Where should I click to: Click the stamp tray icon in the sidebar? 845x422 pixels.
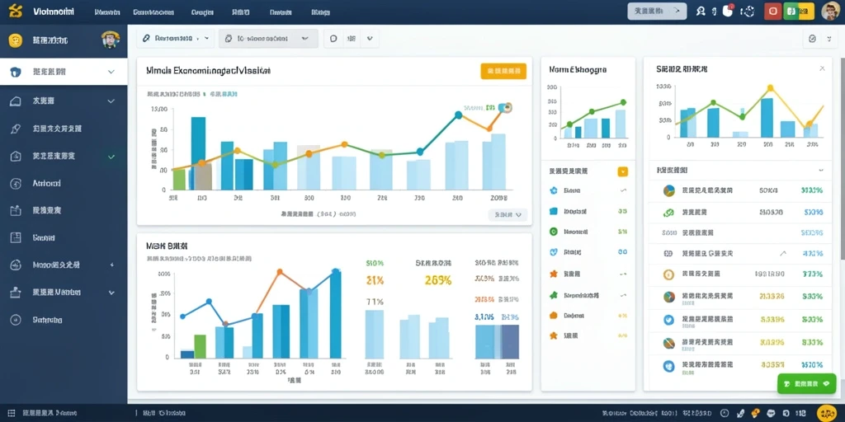pyautogui.click(x=16, y=293)
